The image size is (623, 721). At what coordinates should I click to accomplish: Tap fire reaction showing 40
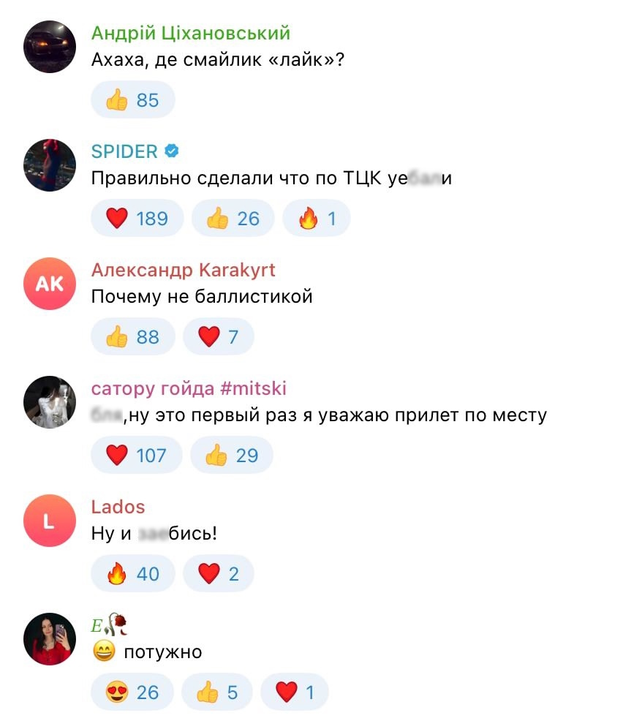tap(133, 573)
